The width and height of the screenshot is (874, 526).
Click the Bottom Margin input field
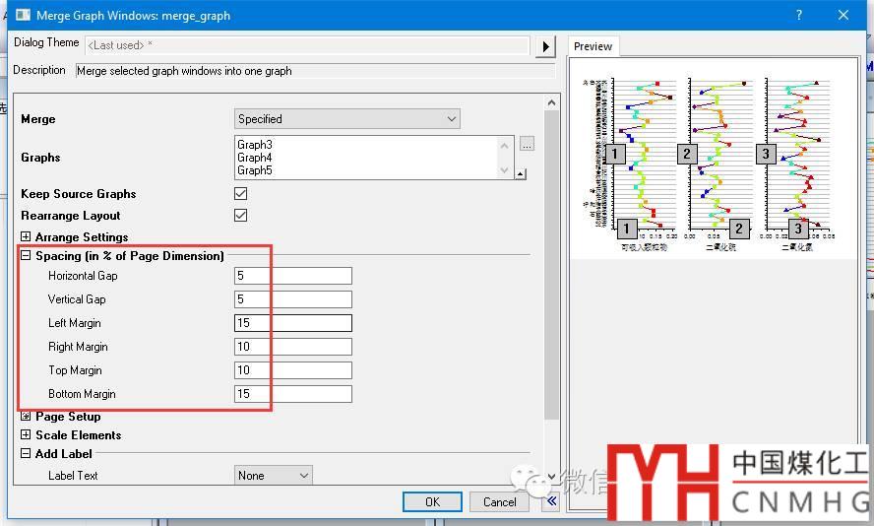(293, 394)
